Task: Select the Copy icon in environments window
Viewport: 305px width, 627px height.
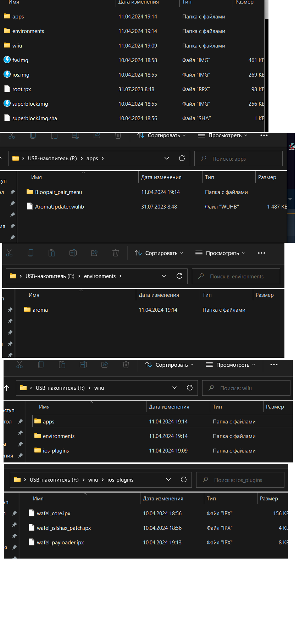Action: click(30, 253)
